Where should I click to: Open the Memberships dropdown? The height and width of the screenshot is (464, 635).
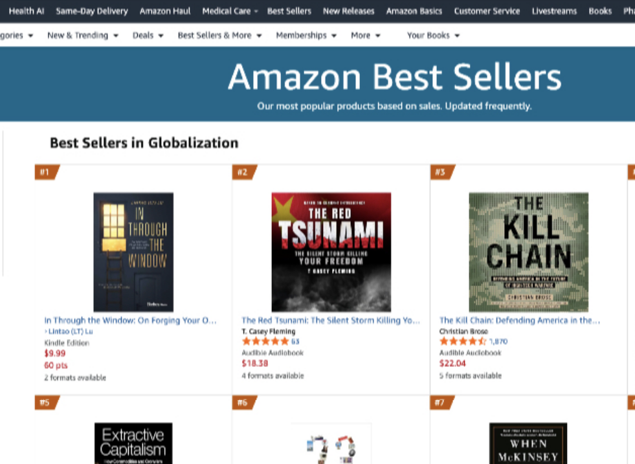(x=306, y=36)
